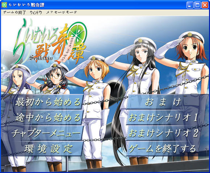
Task: Open the ゲームの終了 menu
Action: pos(14,12)
